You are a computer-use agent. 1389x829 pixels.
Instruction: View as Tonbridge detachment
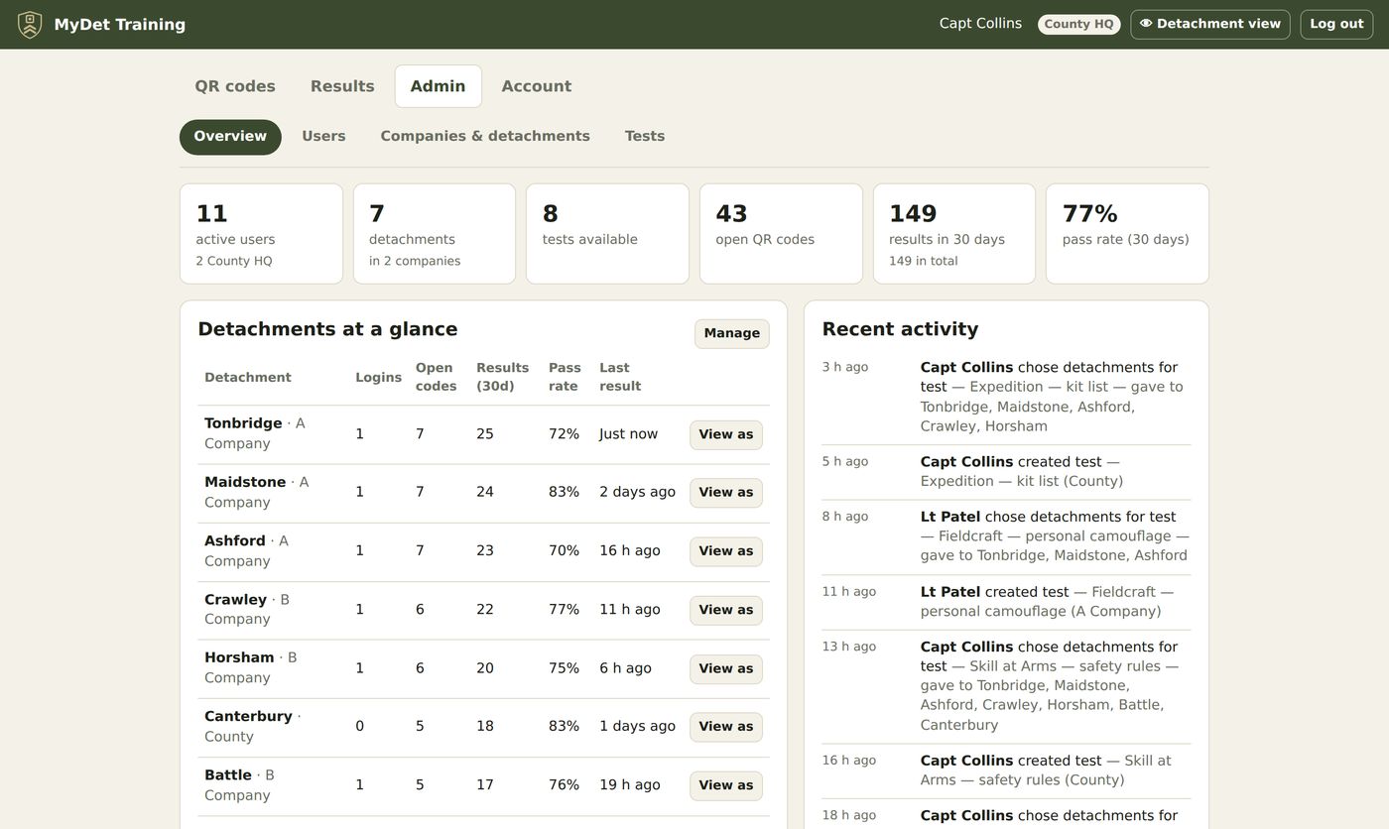coord(726,434)
